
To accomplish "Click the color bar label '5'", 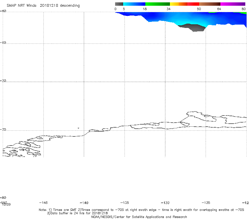I will tap(124, 9).
